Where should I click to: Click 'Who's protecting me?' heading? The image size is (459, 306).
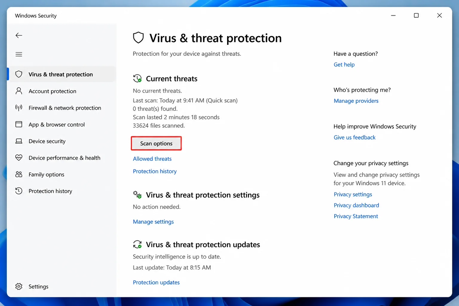click(x=362, y=90)
